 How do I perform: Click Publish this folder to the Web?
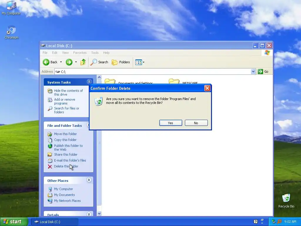pyautogui.click(x=68, y=147)
